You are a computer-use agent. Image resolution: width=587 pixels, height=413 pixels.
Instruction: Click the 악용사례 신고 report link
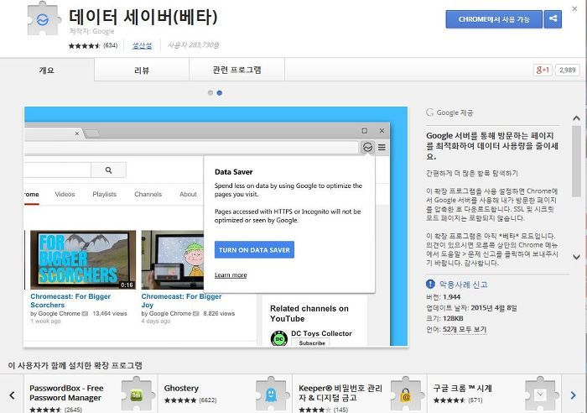(463, 285)
